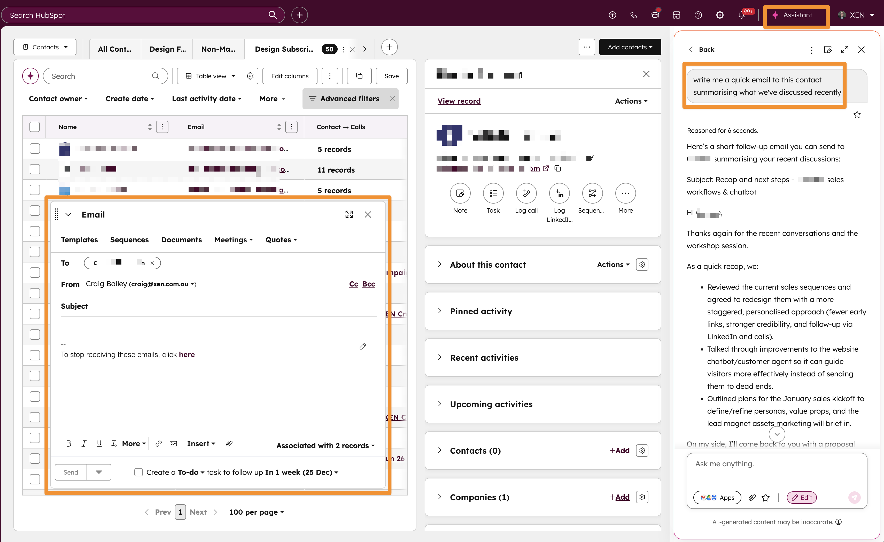Click the Edit columns button

(x=290, y=76)
